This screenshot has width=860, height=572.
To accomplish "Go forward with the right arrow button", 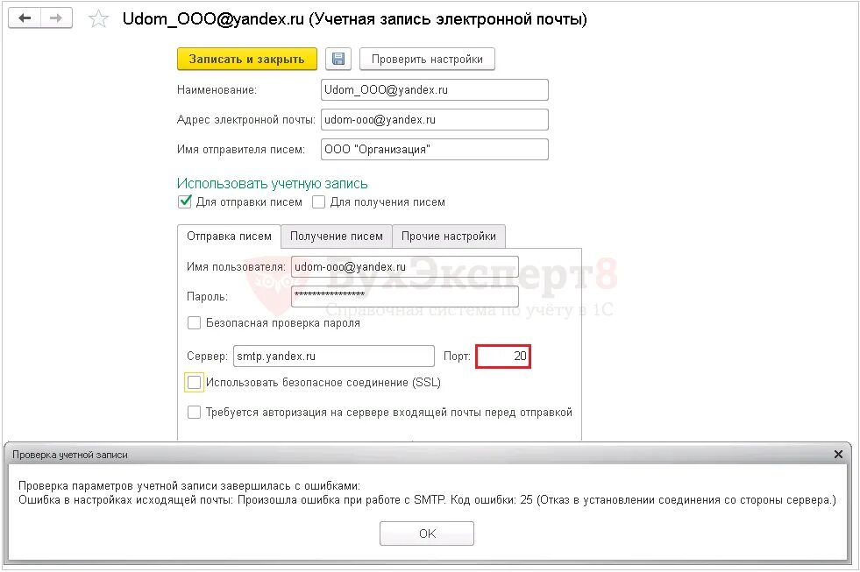I will (x=56, y=18).
